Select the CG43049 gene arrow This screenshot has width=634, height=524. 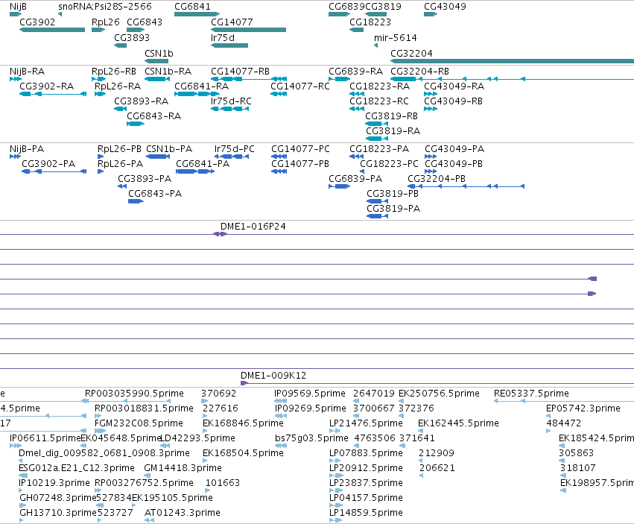point(431,14)
